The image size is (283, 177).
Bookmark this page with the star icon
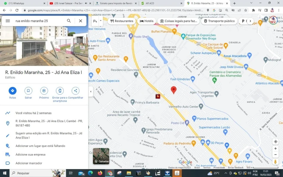point(246,10)
